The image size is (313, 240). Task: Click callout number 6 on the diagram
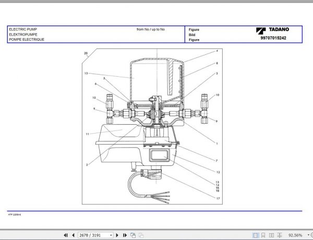(95, 84)
